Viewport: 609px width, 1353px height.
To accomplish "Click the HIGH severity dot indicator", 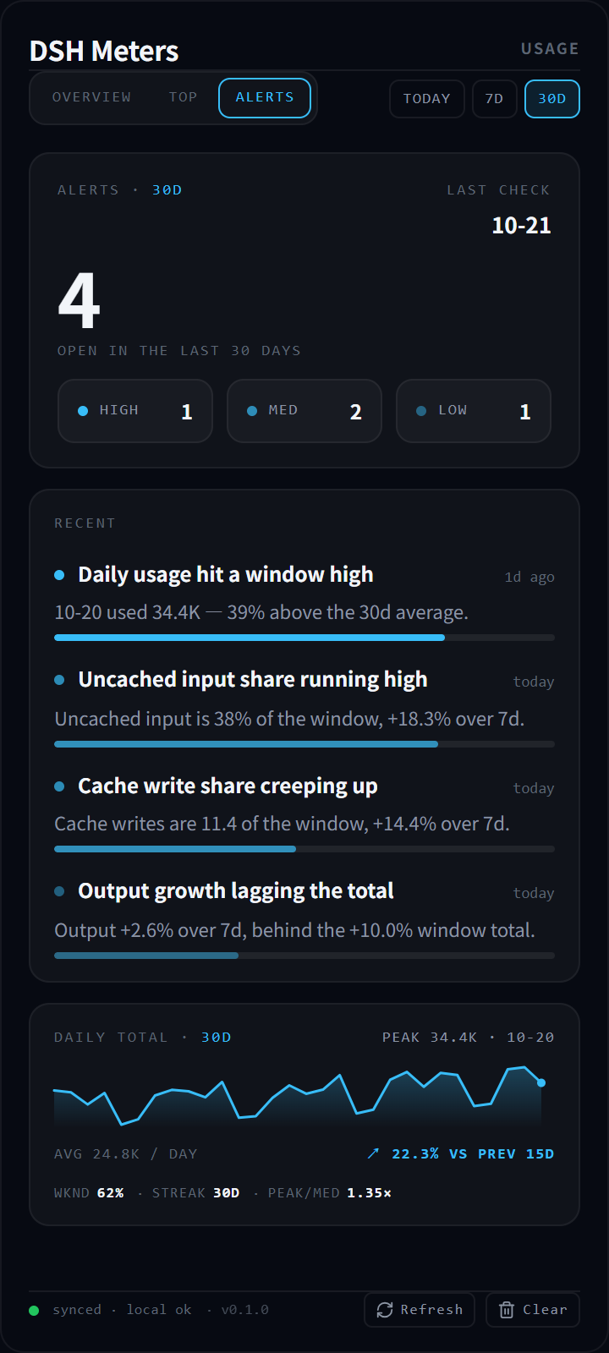I will [83, 411].
